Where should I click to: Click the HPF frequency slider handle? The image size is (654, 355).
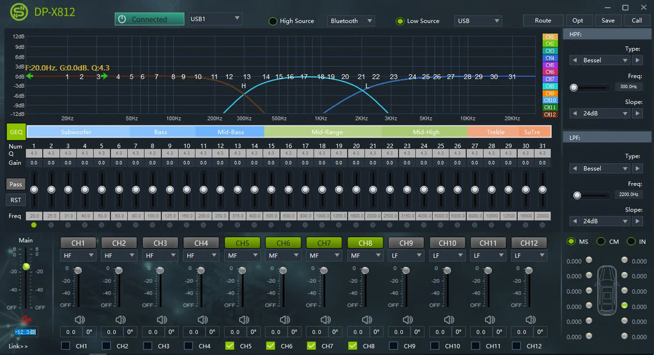[x=574, y=87]
